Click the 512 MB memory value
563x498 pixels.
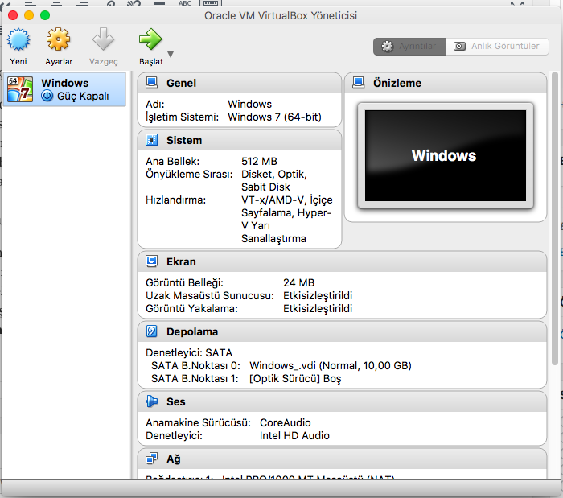point(259,161)
